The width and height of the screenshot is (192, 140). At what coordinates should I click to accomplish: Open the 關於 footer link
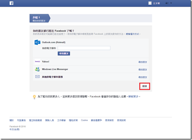pos(12,120)
